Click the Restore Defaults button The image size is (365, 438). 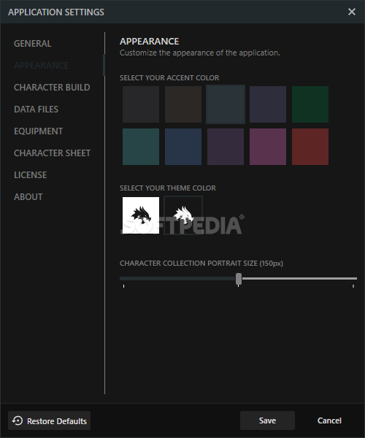click(x=49, y=420)
